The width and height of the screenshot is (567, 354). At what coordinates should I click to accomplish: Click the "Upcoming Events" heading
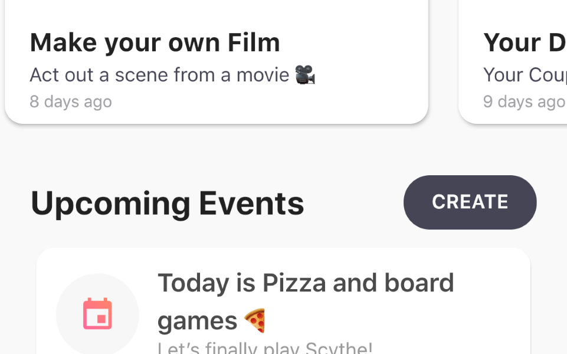tap(167, 203)
